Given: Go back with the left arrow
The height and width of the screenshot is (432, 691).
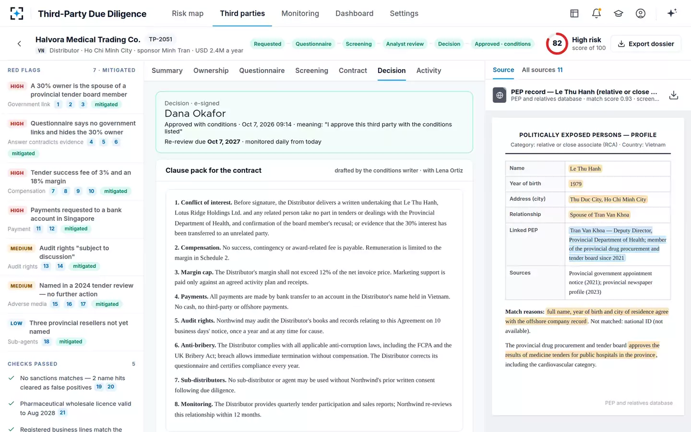Looking at the screenshot, I should pyautogui.click(x=19, y=44).
